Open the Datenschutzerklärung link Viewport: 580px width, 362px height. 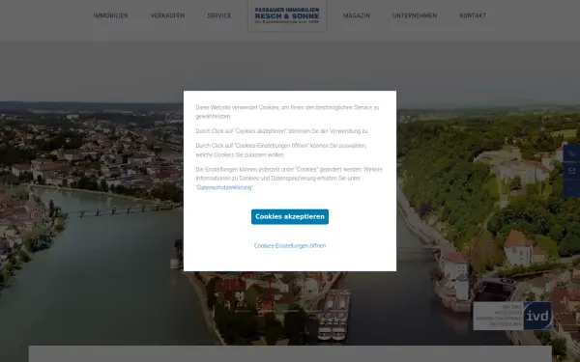[224, 187]
